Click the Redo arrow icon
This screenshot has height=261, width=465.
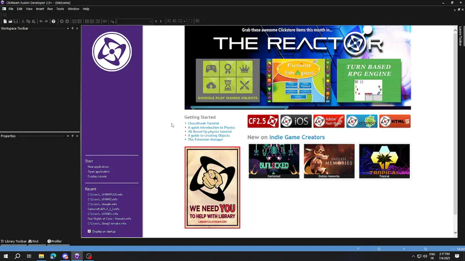pos(47,21)
